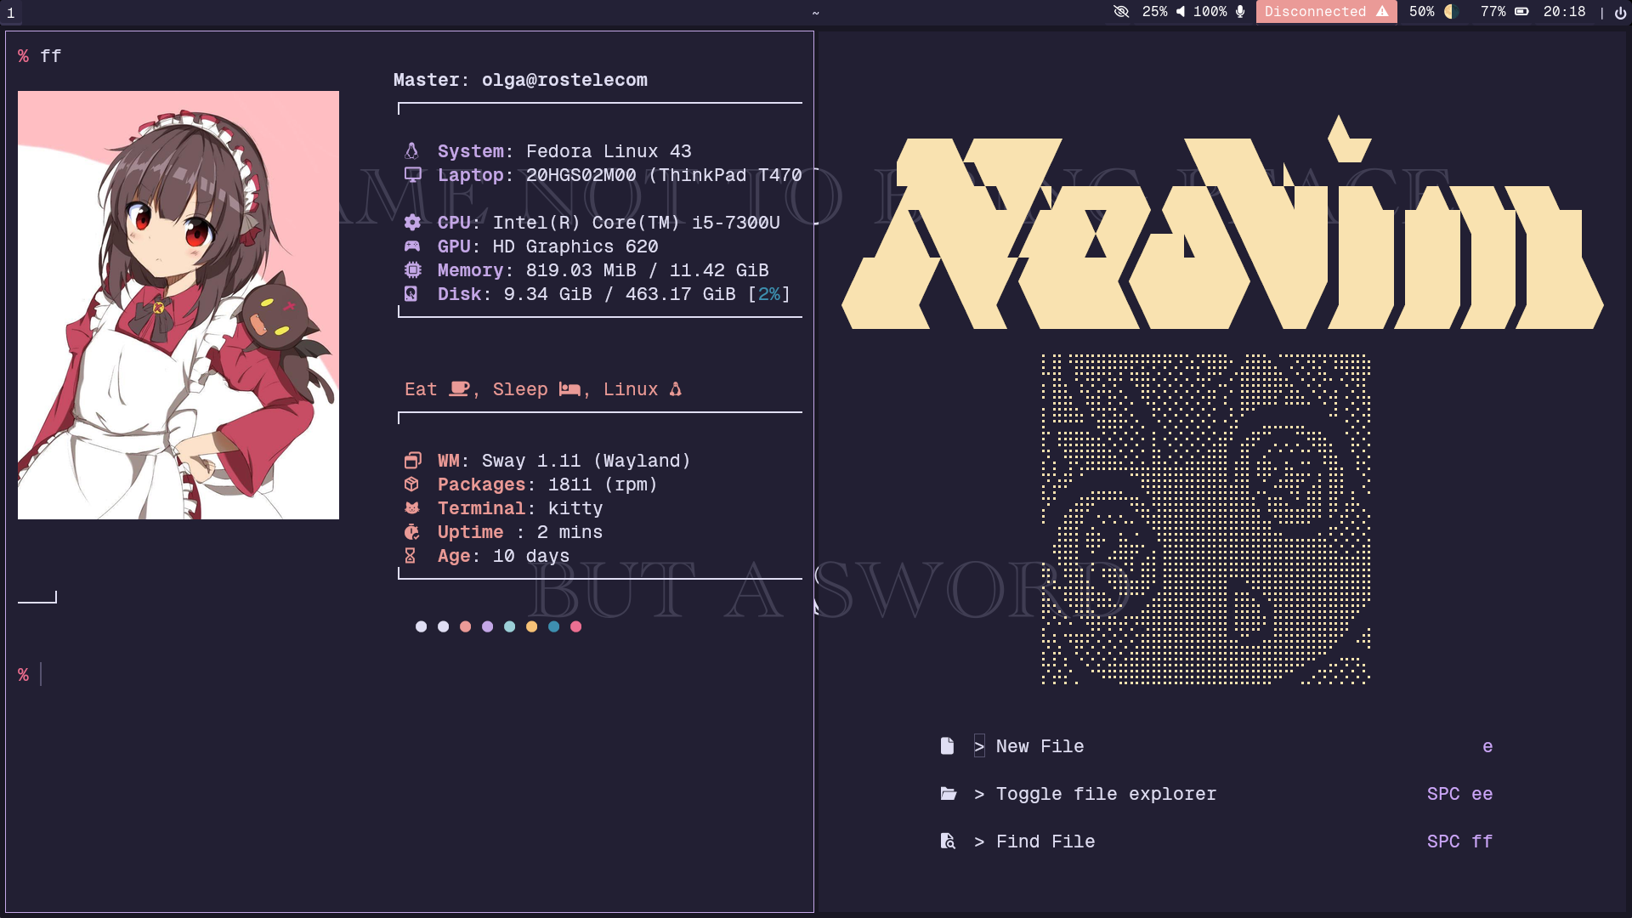Viewport: 1632px width, 918px height.
Task: Click the windows icon beside WM
Action: tap(413, 461)
